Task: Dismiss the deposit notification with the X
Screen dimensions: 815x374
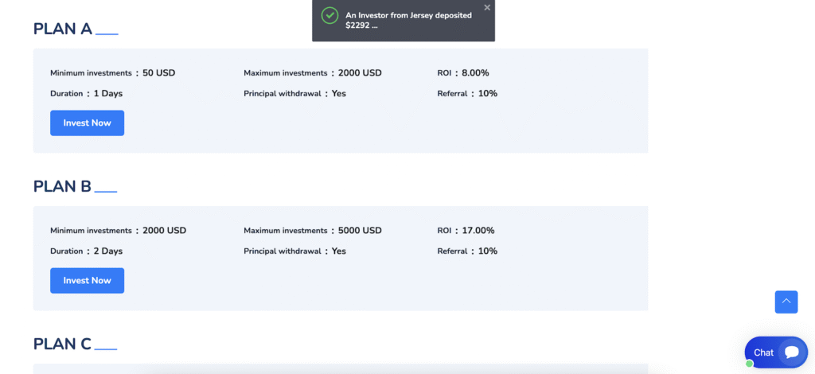Action: click(486, 7)
